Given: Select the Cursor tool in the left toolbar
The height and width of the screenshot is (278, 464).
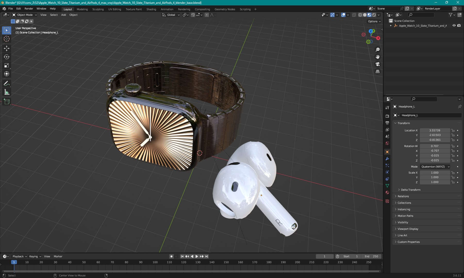Looking at the screenshot, I should pos(7,39).
